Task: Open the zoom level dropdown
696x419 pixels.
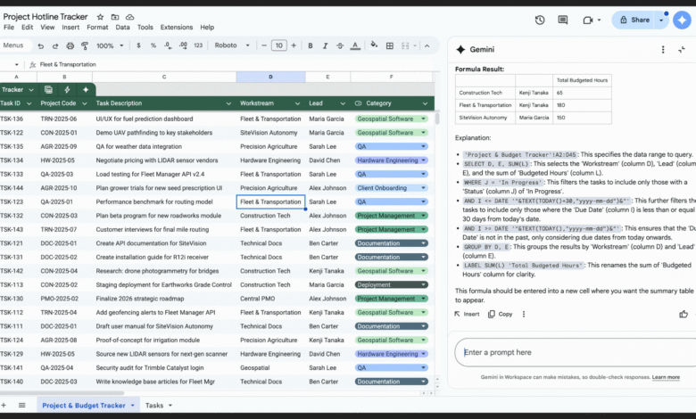Action: click(x=110, y=45)
